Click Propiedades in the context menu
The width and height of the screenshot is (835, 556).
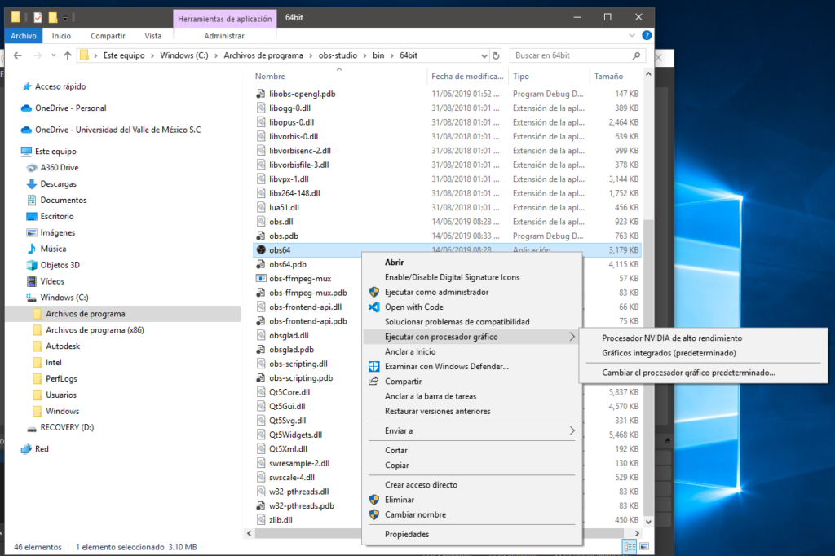pos(406,534)
